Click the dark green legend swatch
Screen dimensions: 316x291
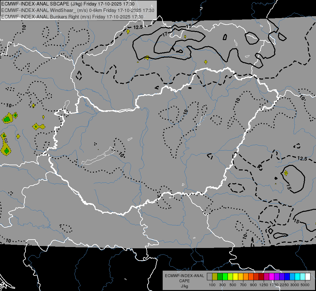[x=220, y=277]
